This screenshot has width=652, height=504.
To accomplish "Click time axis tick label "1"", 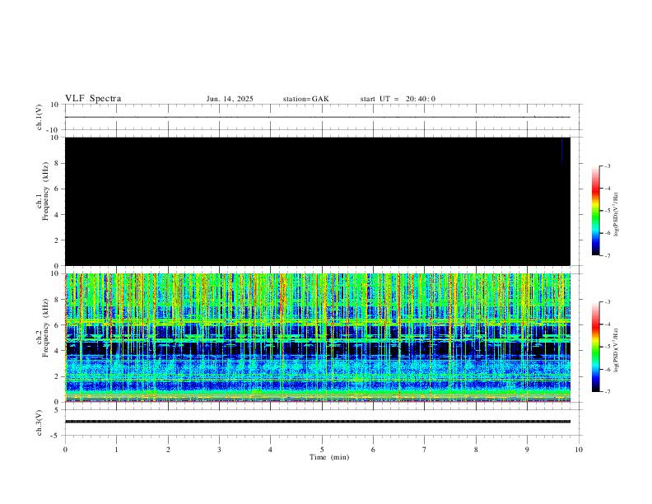I will pos(116,450).
